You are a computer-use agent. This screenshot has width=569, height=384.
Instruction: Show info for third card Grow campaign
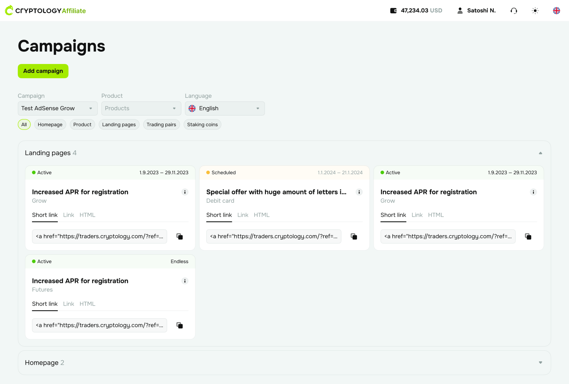coord(533,192)
